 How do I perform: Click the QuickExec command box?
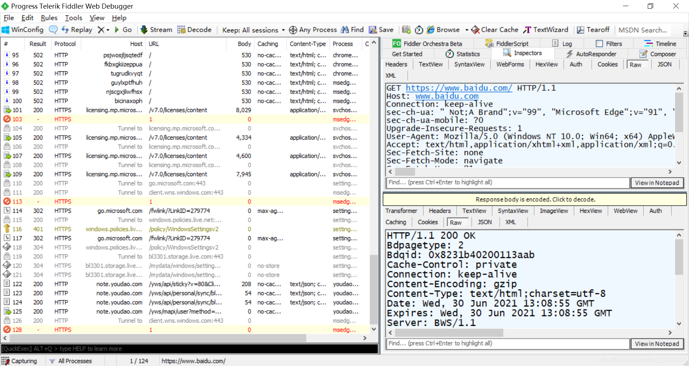pos(189,349)
